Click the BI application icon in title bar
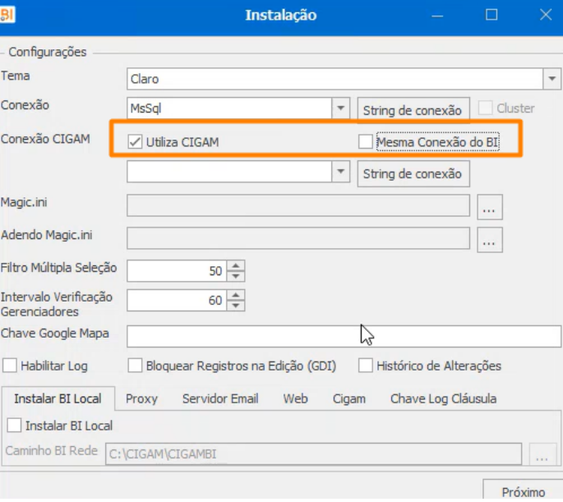 click(8, 15)
